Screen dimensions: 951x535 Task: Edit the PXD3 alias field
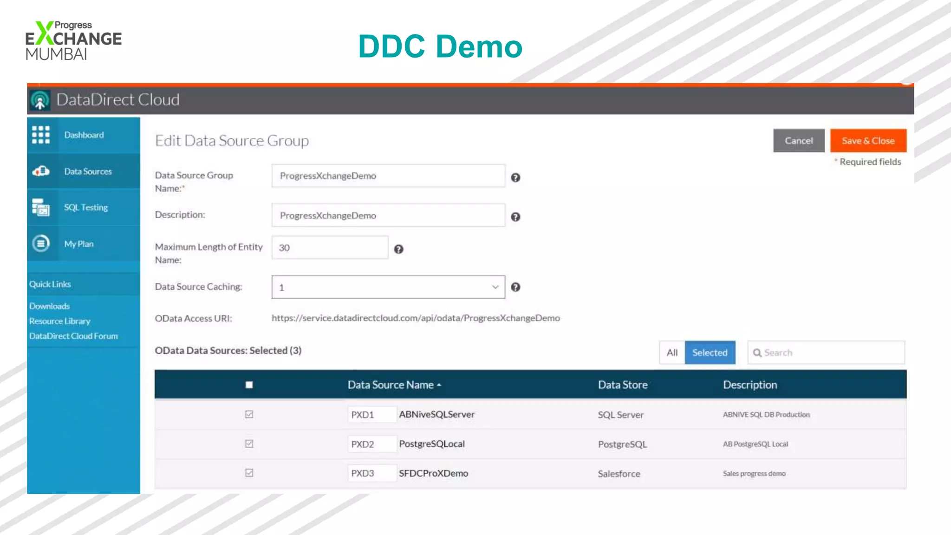tap(372, 473)
